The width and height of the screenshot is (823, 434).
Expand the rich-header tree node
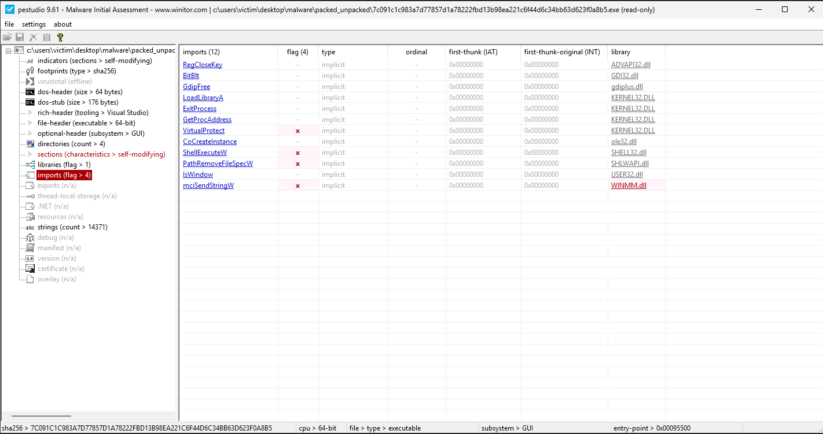click(30, 113)
